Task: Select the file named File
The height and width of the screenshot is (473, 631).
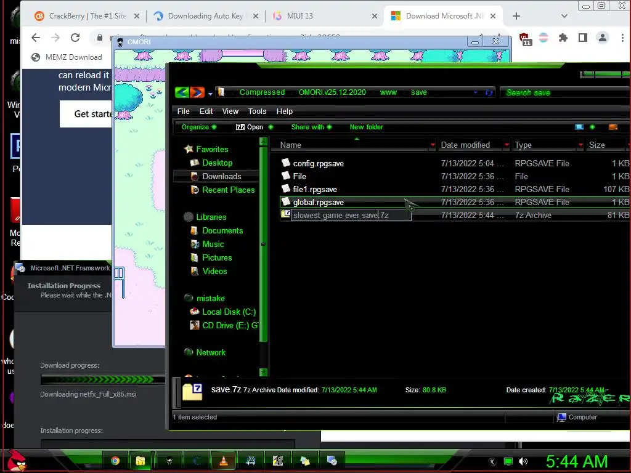Action: (299, 176)
